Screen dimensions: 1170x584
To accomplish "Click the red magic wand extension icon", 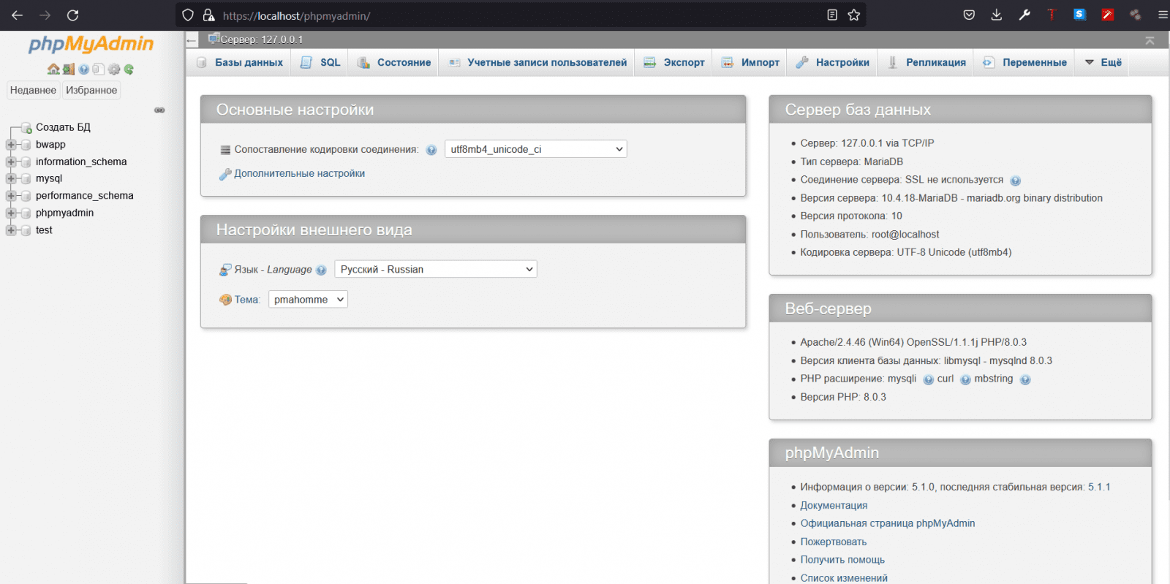I will tap(1108, 15).
